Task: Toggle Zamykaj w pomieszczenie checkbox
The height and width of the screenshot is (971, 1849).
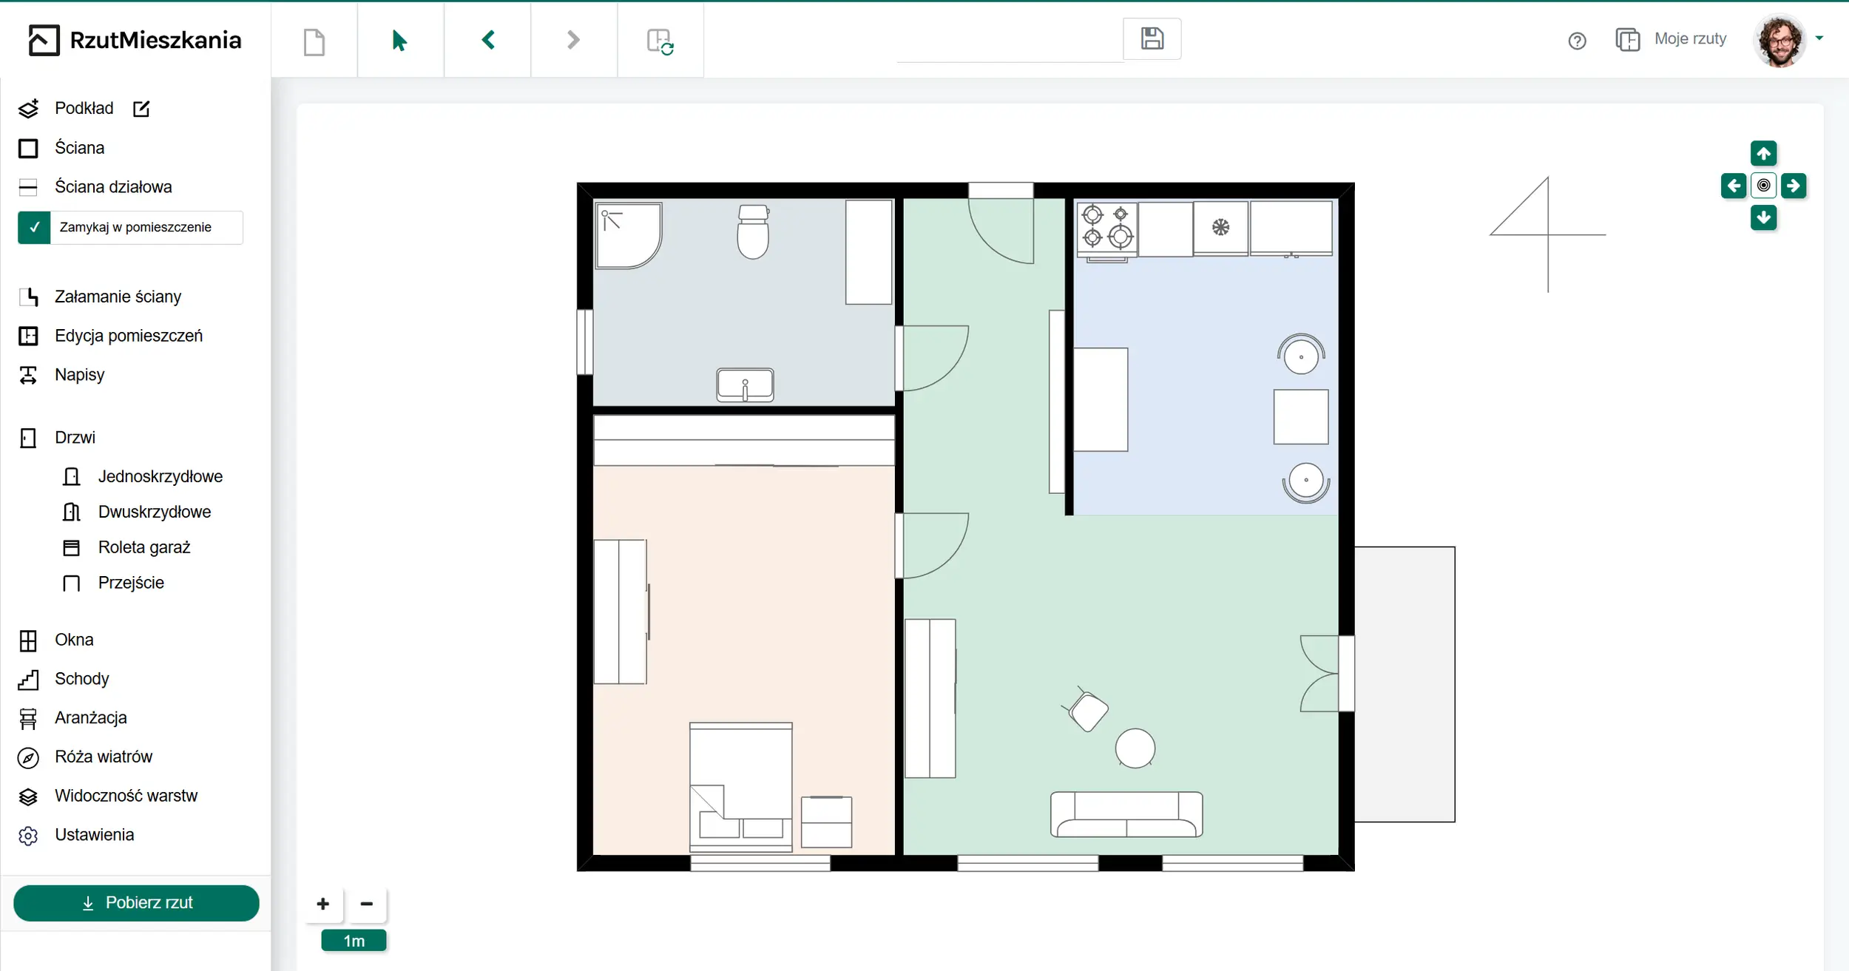Action: [x=34, y=227]
